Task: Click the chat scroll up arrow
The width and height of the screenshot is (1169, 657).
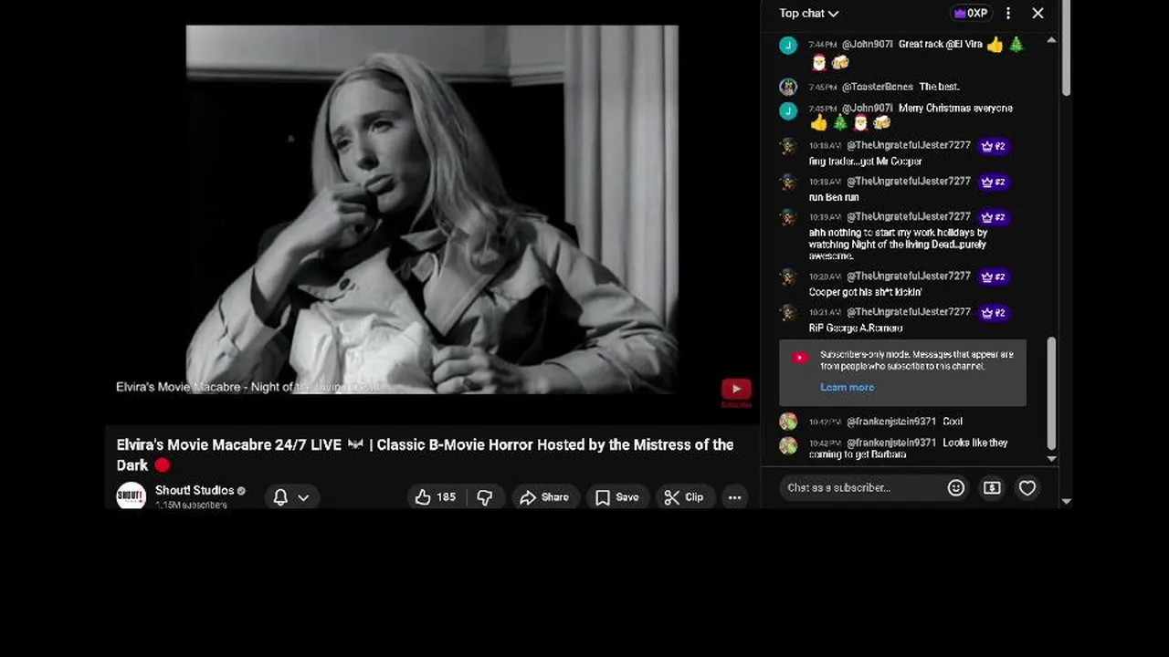Action: 1051,40
